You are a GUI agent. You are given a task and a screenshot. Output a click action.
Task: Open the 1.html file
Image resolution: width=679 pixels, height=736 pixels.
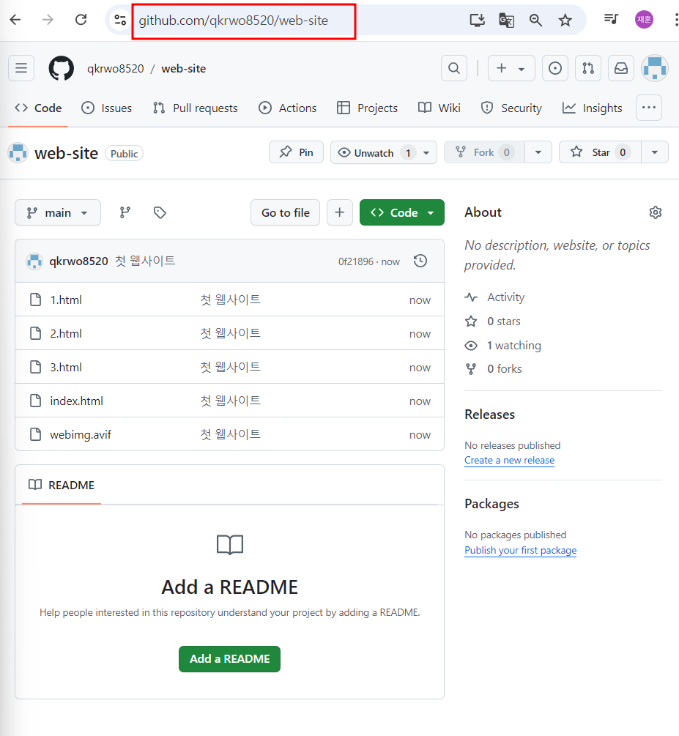tap(66, 300)
